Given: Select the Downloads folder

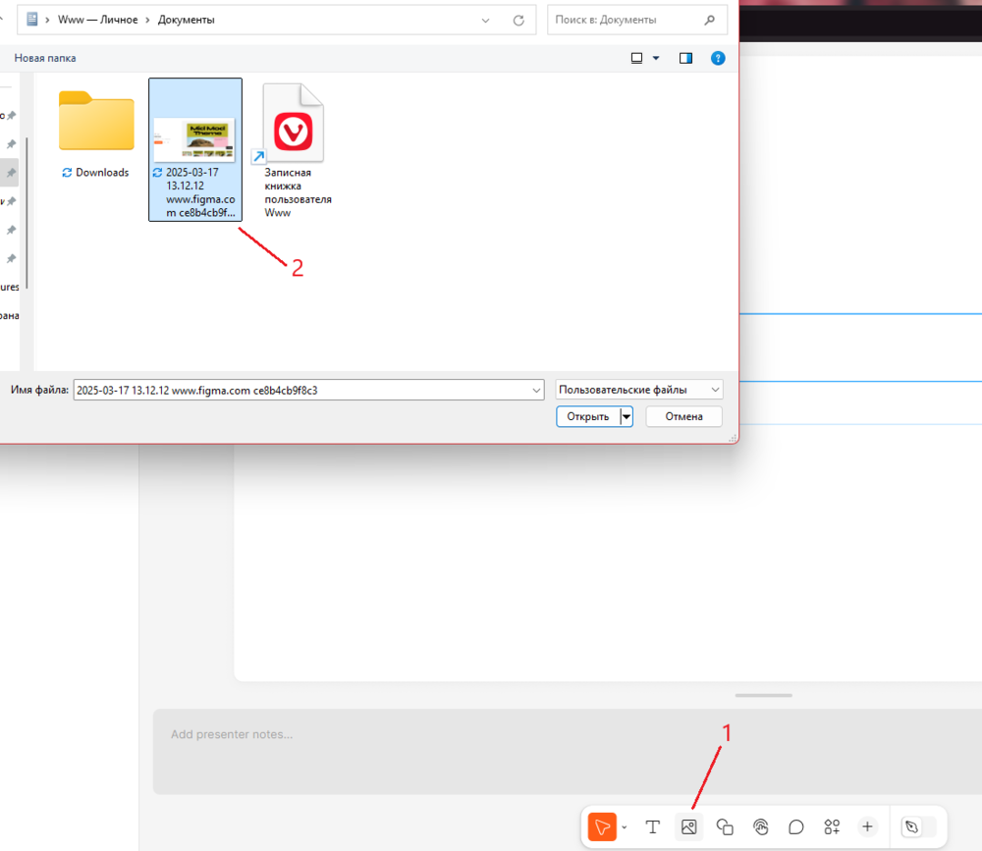Looking at the screenshot, I should click(x=96, y=133).
